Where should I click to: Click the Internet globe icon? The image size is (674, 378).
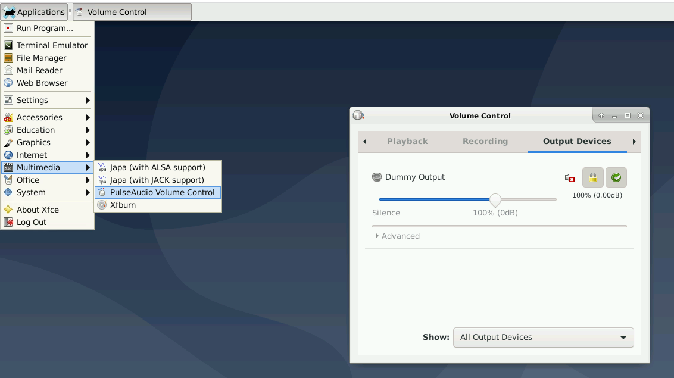pyautogui.click(x=8, y=155)
